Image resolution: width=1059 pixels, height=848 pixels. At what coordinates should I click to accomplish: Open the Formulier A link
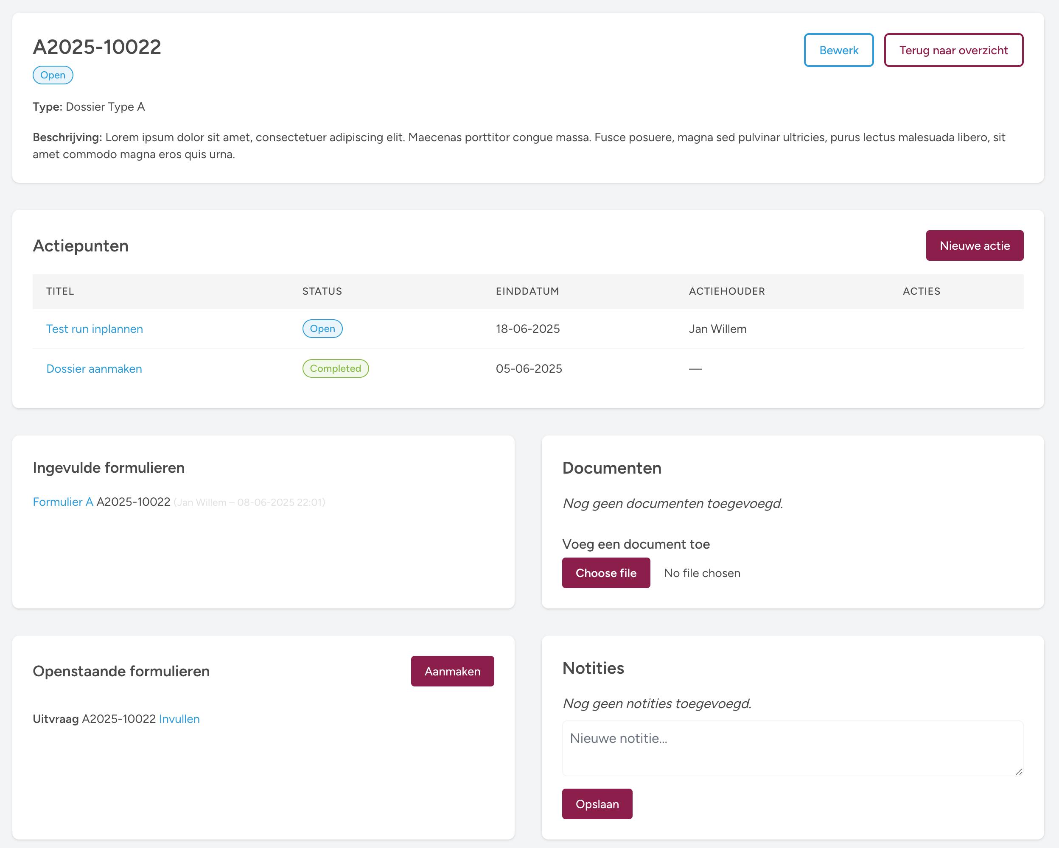point(62,502)
